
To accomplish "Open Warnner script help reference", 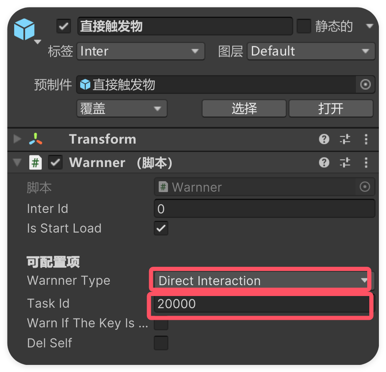I will click(x=324, y=162).
